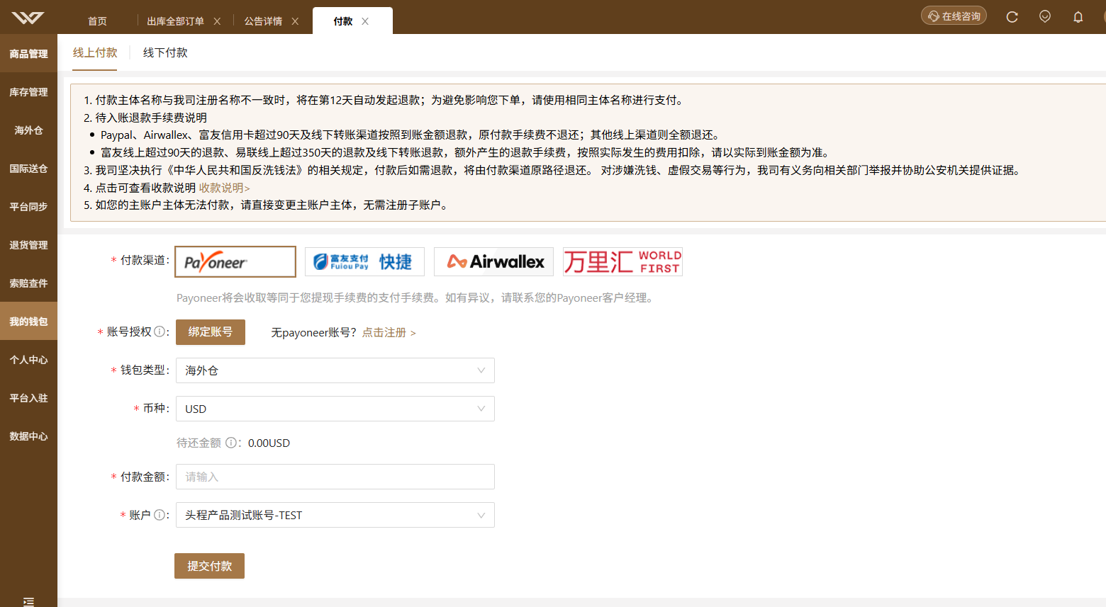Switch to the 首页 tab
1106x607 pixels.
coord(97,21)
